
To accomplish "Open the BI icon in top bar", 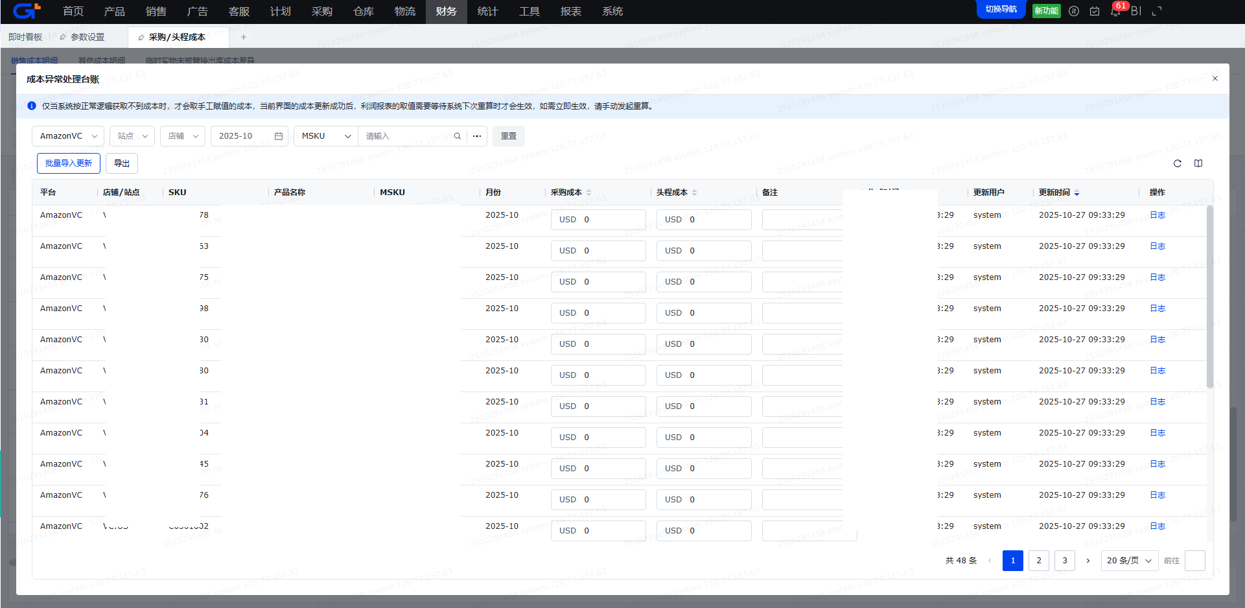I will click(x=1136, y=11).
